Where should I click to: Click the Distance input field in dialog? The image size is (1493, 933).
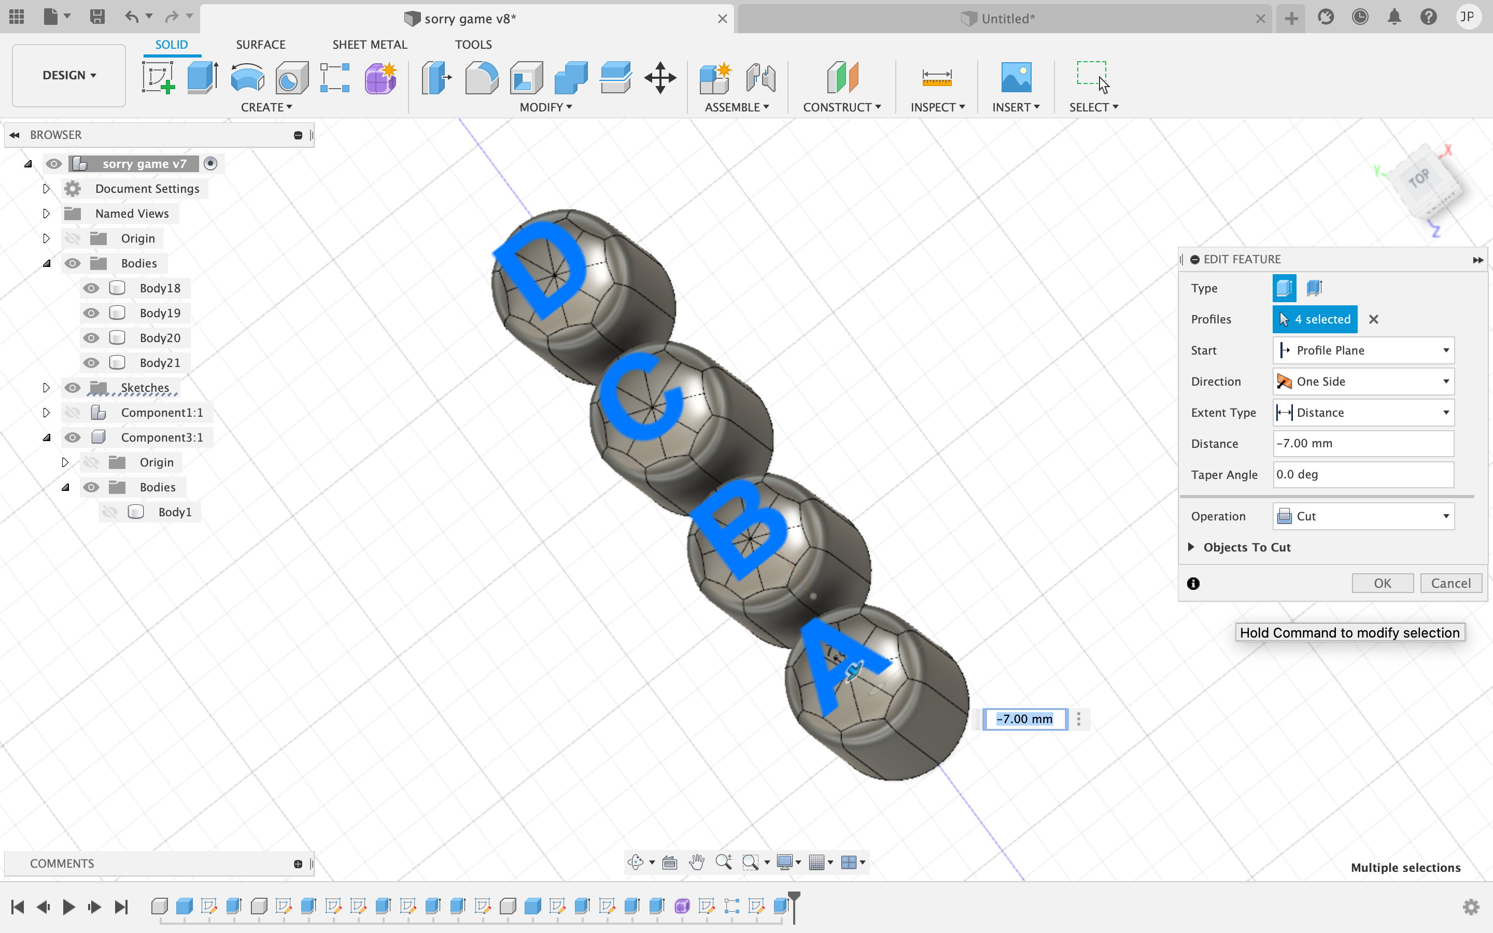tap(1363, 444)
